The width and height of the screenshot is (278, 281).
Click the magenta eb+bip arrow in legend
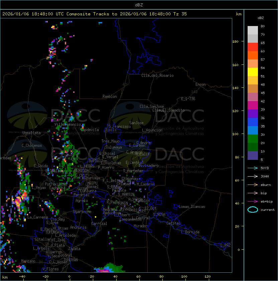pos(253,202)
